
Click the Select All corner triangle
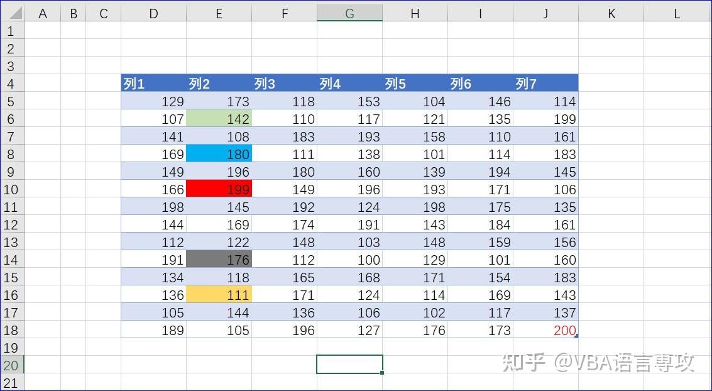[16, 13]
